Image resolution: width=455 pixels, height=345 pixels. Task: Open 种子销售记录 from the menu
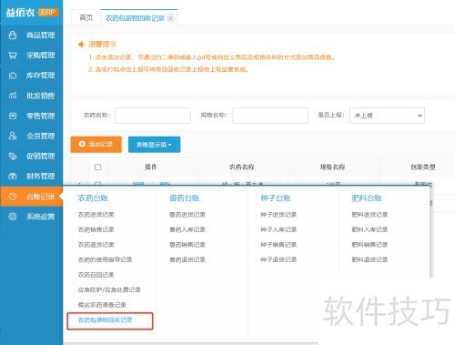click(278, 245)
